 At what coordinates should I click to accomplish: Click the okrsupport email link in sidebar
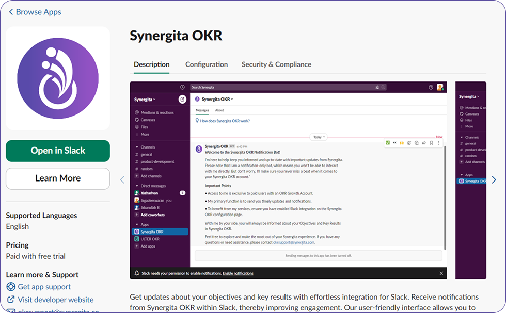point(58,310)
